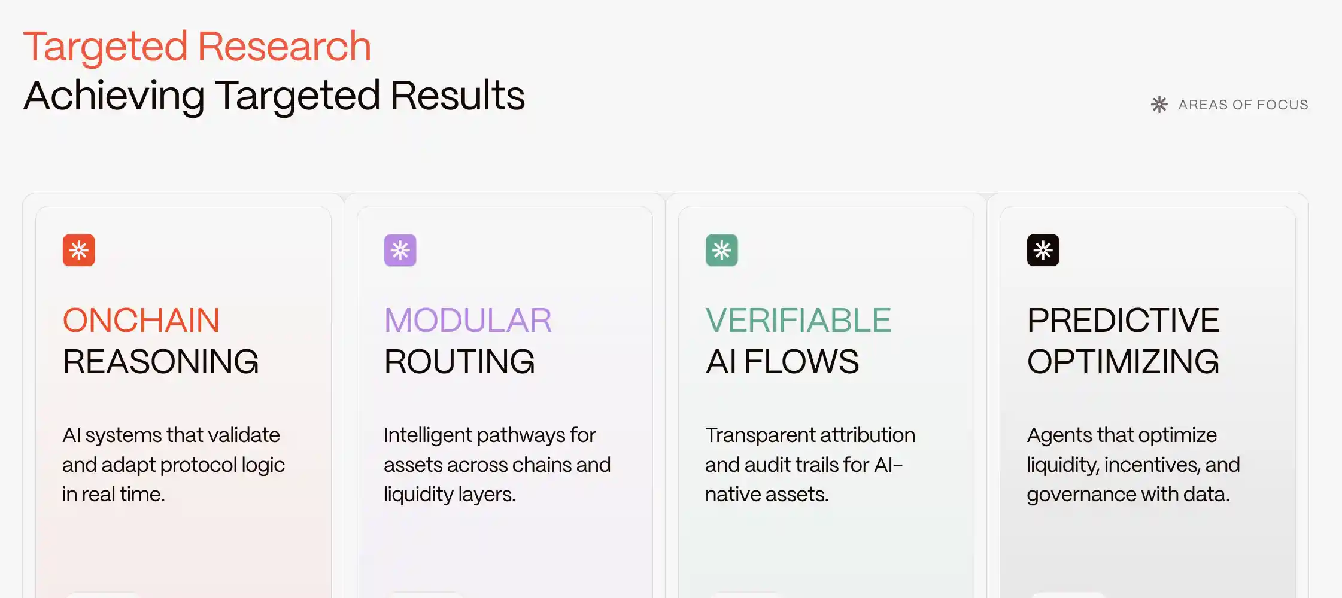The width and height of the screenshot is (1342, 598).
Task: Click the purple asterisk icon on Modular Routing card
Action: pos(400,250)
